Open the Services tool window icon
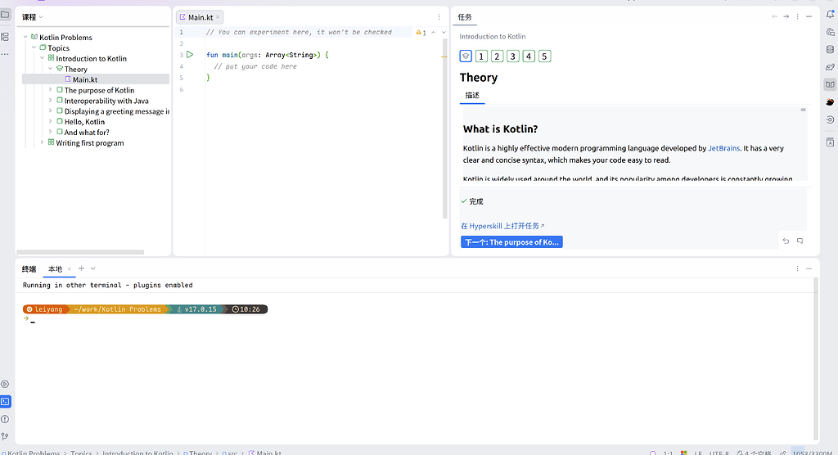The image size is (838, 455). [x=5, y=384]
